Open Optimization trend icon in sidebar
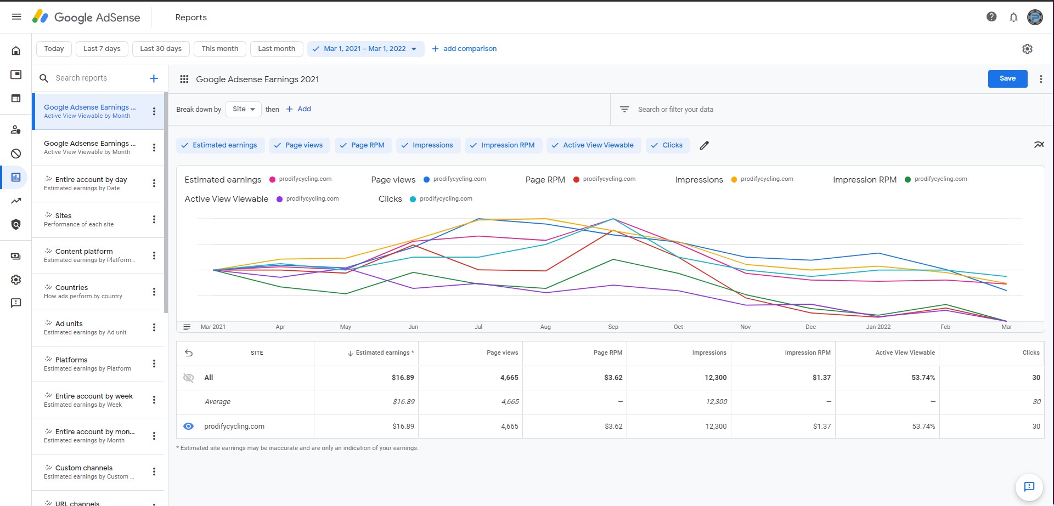The height and width of the screenshot is (506, 1054). click(x=16, y=201)
